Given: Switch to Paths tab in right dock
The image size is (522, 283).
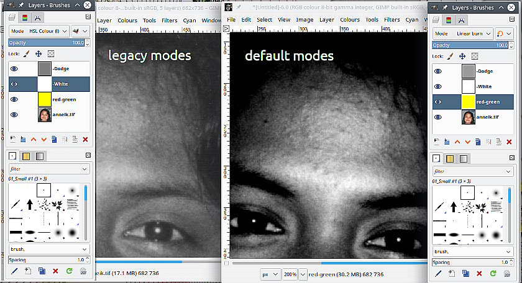Looking at the screenshot, I should [461, 20].
